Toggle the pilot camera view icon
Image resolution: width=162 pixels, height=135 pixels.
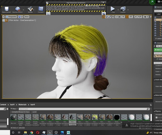click(6, 20)
